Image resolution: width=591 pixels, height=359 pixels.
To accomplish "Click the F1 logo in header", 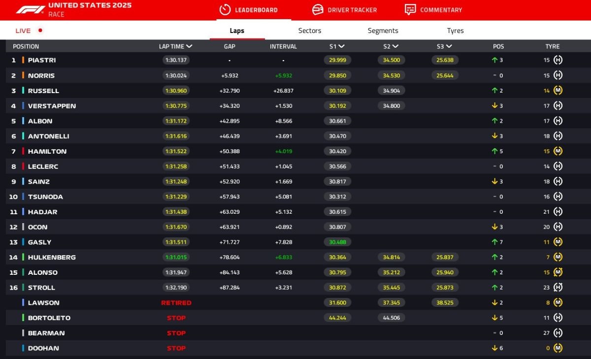I will (x=30, y=9).
